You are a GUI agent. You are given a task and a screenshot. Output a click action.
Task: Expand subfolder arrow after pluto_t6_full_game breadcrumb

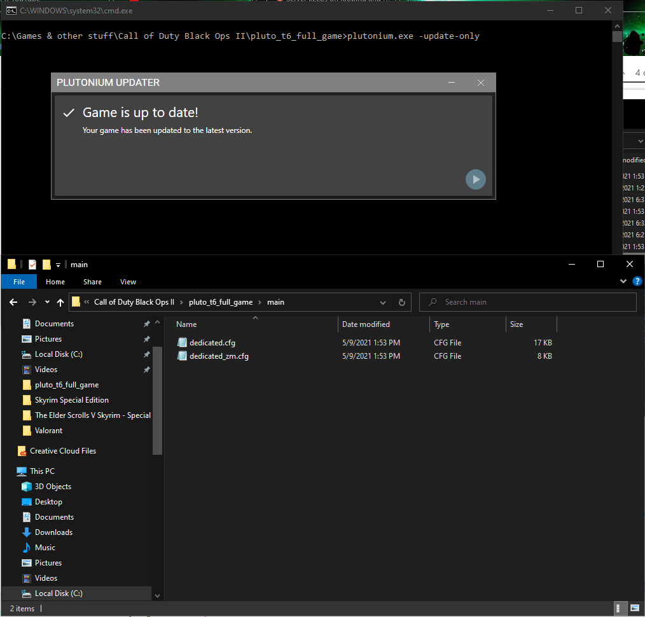point(260,302)
